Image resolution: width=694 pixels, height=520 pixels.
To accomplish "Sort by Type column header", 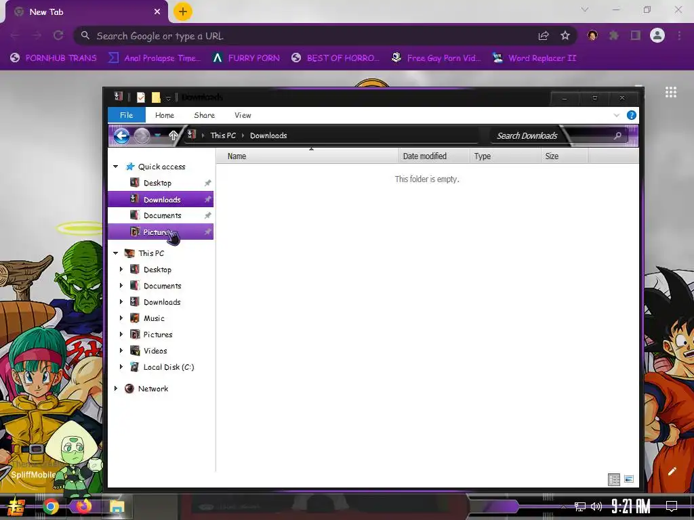I will (505, 156).
